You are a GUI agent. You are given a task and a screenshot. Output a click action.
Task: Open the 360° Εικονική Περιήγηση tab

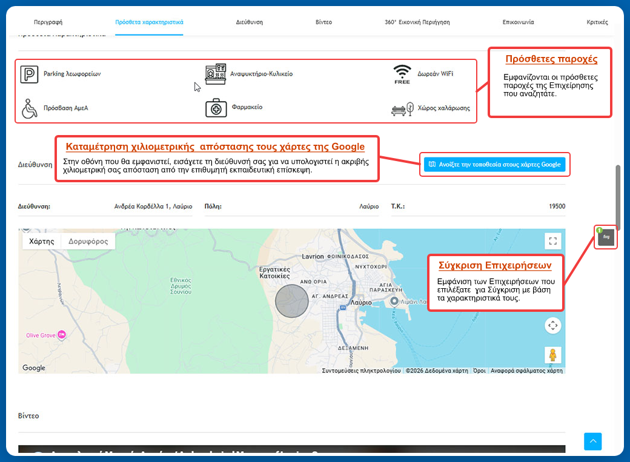point(417,22)
